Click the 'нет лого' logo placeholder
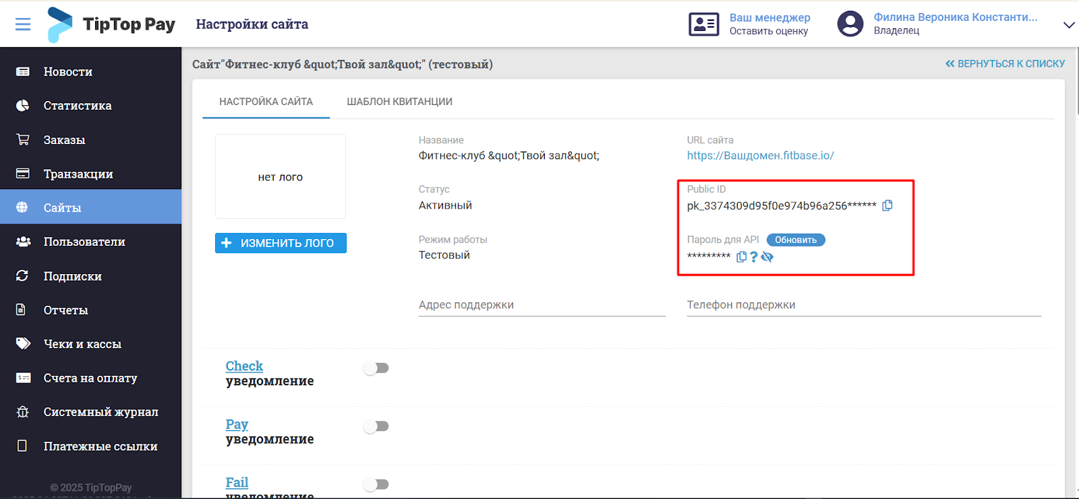 tap(281, 176)
